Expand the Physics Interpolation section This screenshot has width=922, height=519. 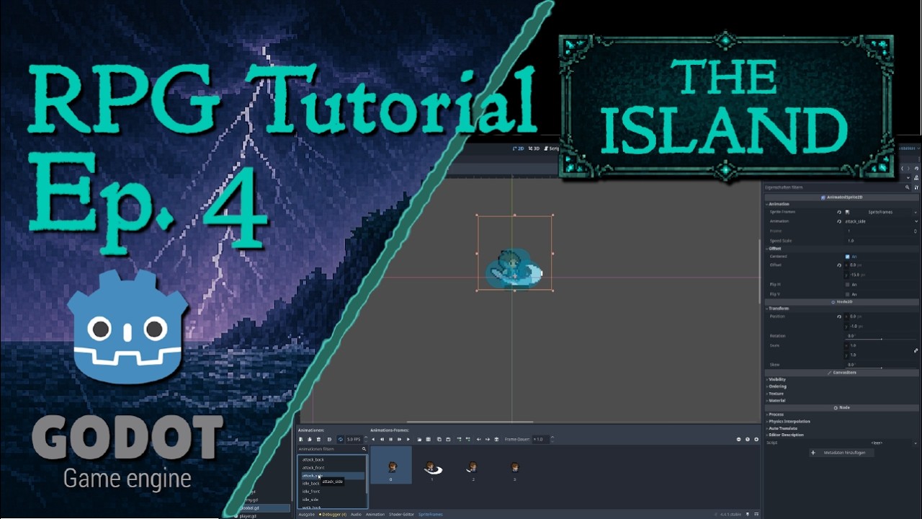click(788, 421)
